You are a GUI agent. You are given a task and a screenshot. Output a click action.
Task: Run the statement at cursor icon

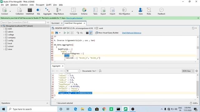(68, 33)
